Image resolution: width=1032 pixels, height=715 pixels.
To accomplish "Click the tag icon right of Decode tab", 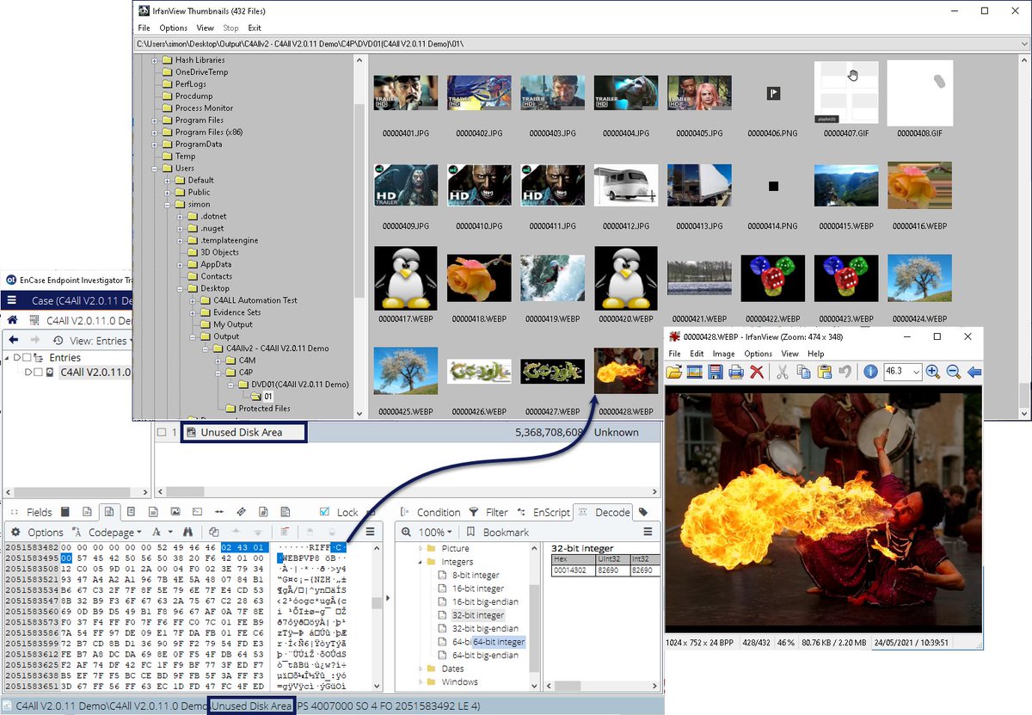I will [x=643, y=512].
